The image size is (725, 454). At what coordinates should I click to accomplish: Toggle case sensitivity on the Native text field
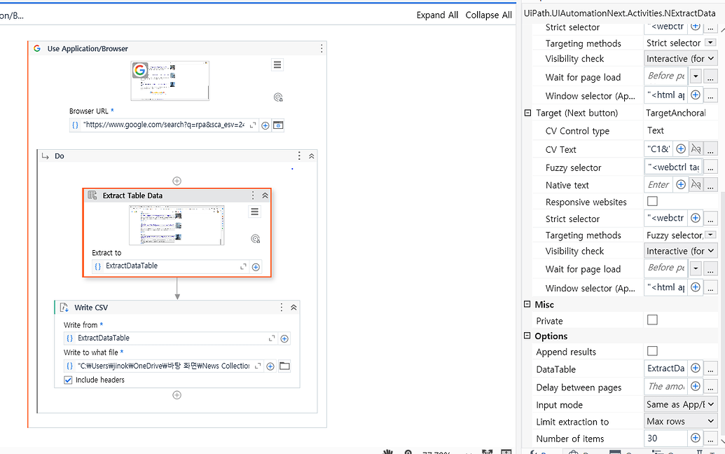pos(696,184)
